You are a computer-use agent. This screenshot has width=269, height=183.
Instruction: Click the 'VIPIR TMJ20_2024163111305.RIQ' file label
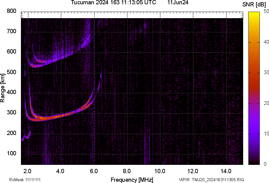[x=211, y=180]
